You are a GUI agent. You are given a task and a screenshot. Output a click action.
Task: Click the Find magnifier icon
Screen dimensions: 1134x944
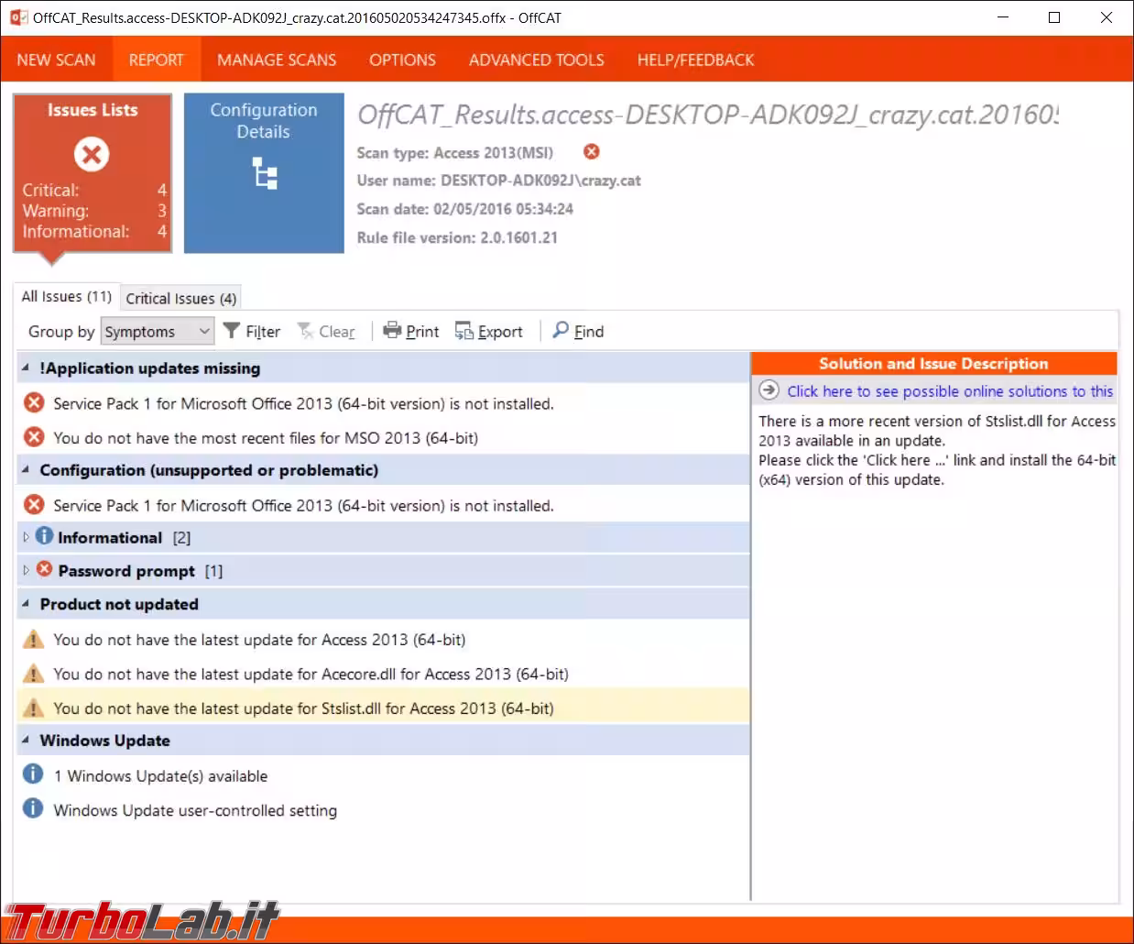coord(561,330)
